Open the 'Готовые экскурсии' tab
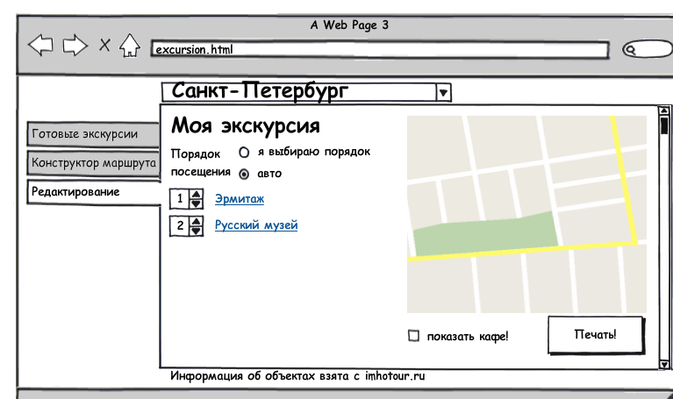Viewport: 673px width, 399px height. [x=93, y=134]
